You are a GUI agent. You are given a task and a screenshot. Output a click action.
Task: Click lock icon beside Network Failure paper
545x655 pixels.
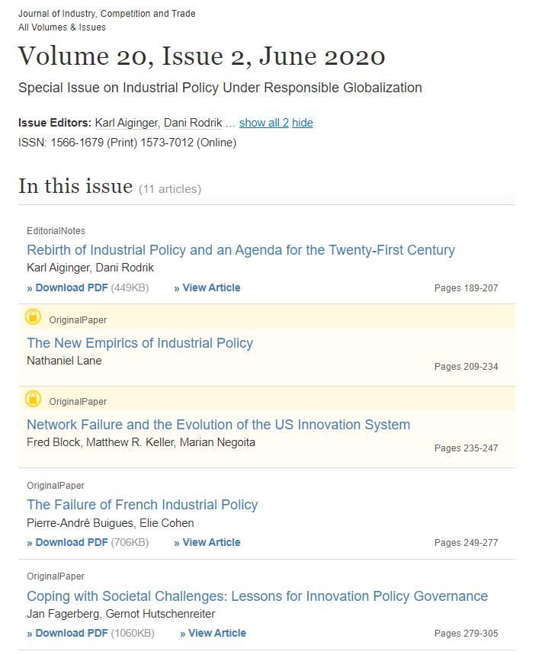pyautogui.click(x=33, y=399)
